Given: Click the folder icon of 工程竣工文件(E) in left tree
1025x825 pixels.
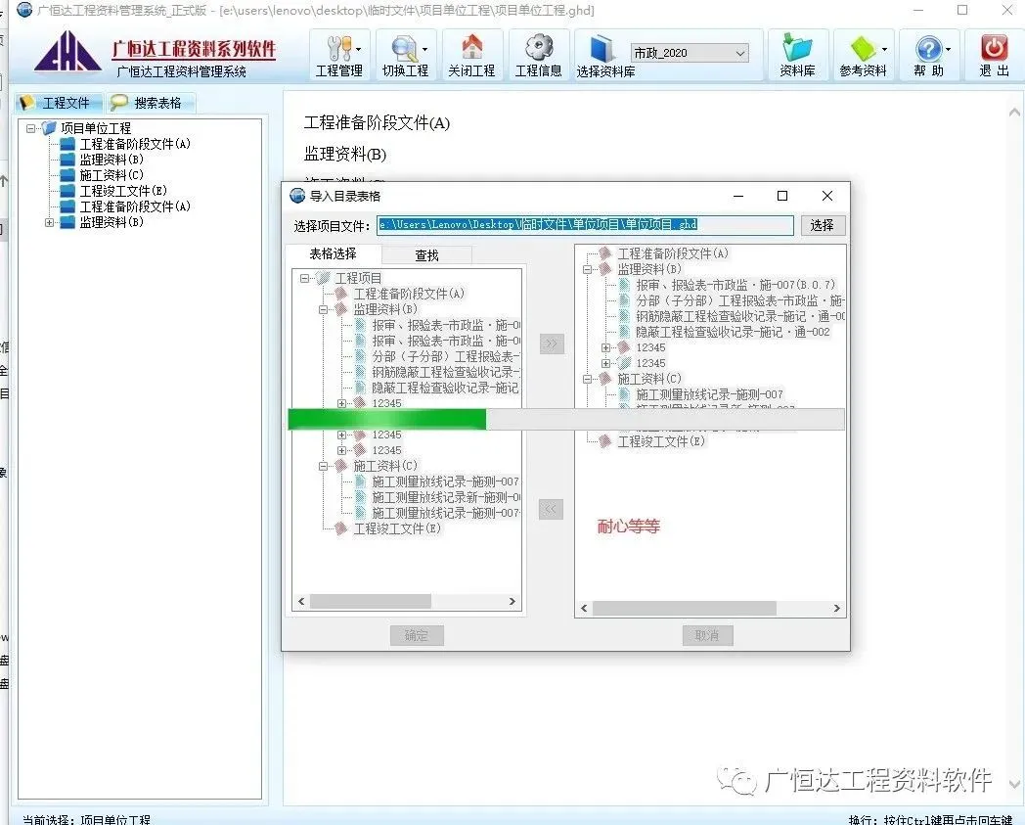Looking at the screenshot, I should pyautogui.click(x=67, y=191).
